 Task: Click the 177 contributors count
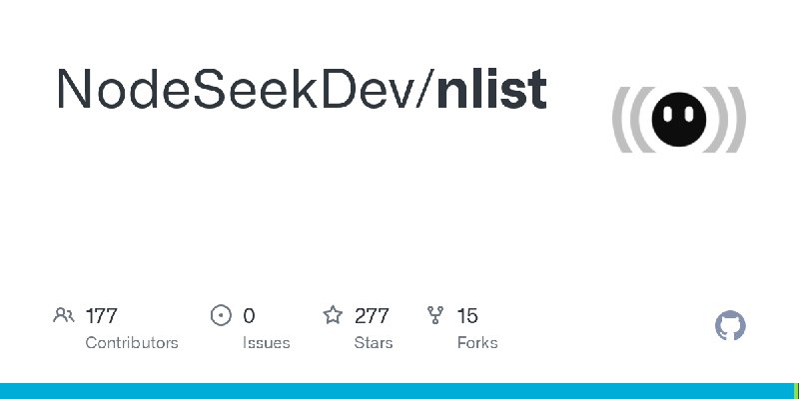click(x=102, y=316)
